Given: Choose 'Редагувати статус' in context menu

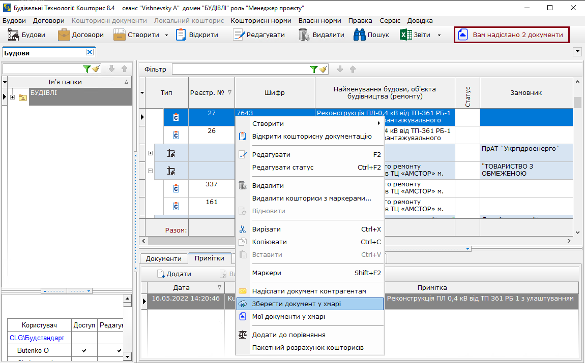Looking at the screenshot, I should tap(310, 168).
